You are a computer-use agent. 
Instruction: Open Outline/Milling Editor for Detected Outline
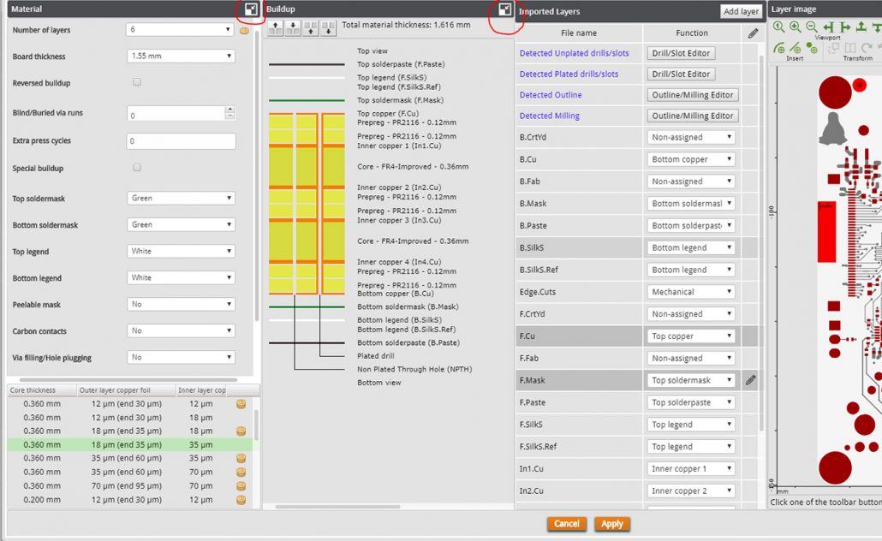tap(693, 95)
